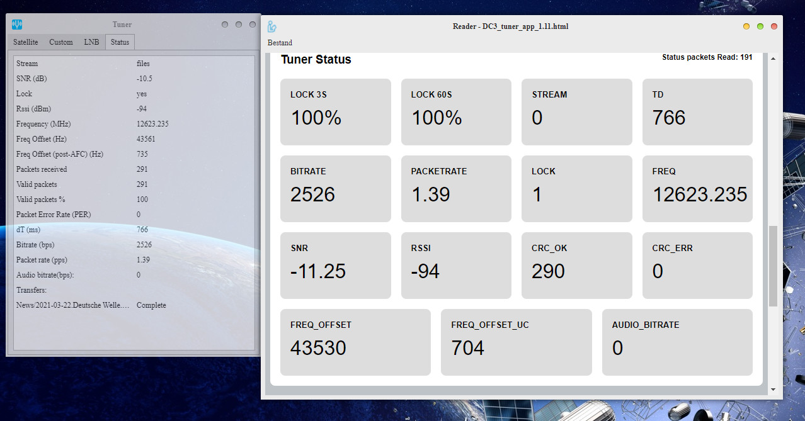Click the scroll down arrow in Reader
The image size is (805, 421).
[x=773, y=390]
